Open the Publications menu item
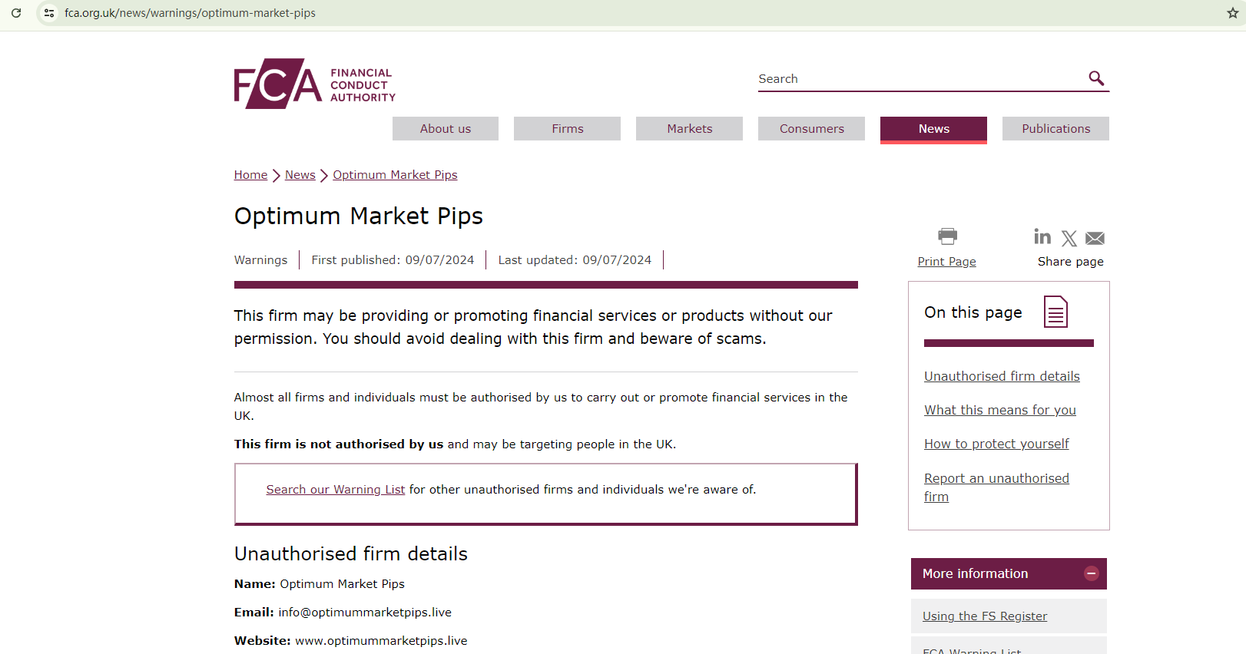 [x=1055, y=129]
